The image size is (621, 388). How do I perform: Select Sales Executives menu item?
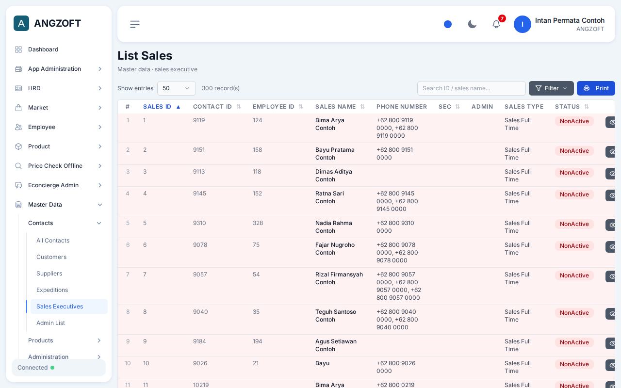coord(69,307)
